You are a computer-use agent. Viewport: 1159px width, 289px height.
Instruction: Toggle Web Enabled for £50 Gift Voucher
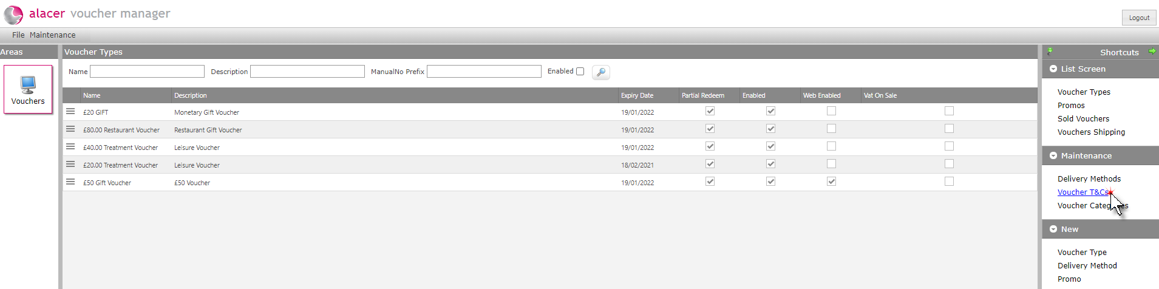click(x=831, y=182)
